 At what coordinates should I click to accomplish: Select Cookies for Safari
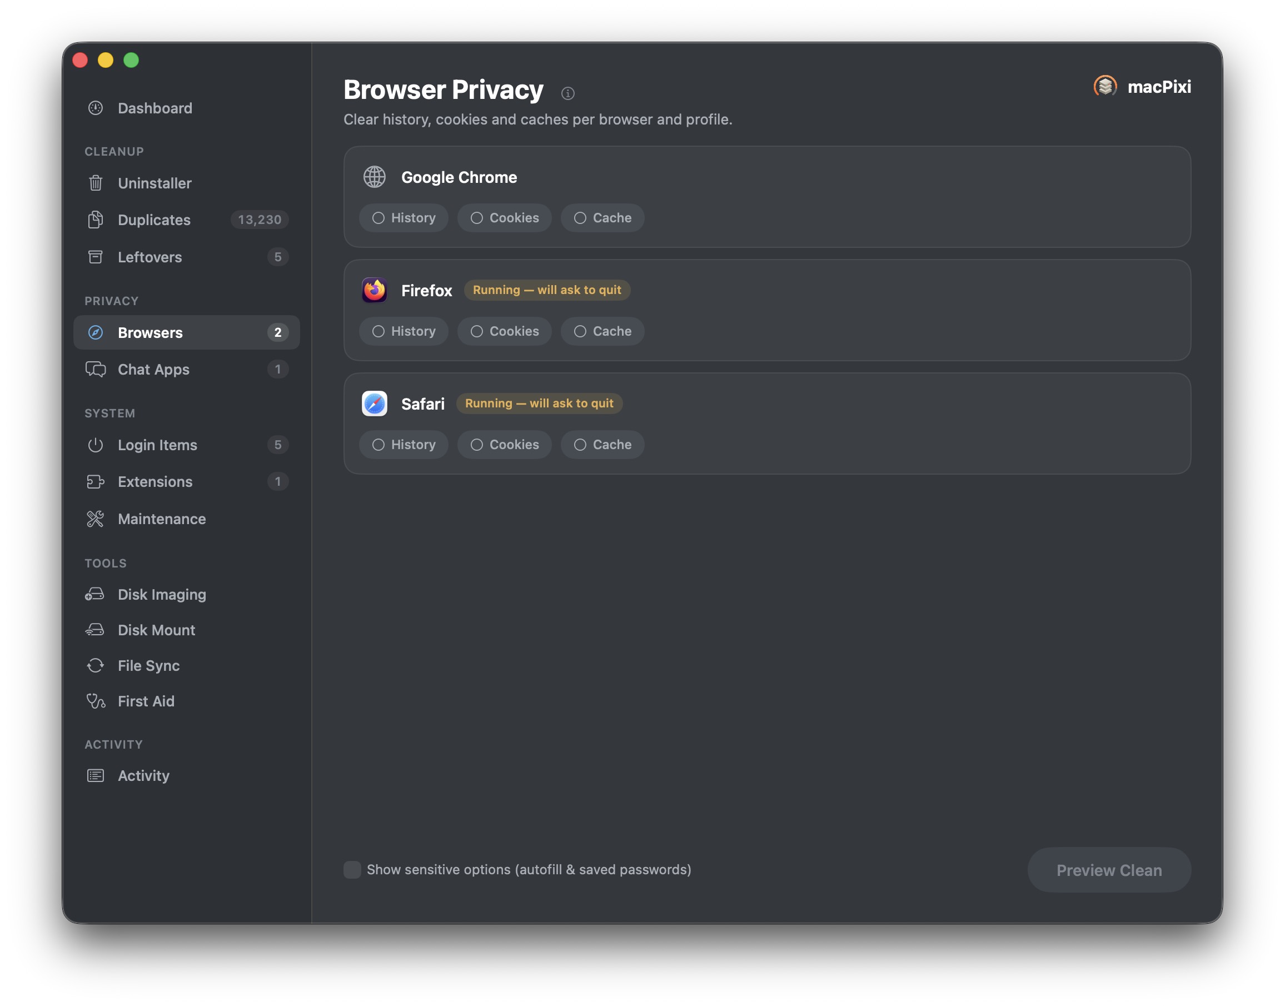(x=504, y=445)
